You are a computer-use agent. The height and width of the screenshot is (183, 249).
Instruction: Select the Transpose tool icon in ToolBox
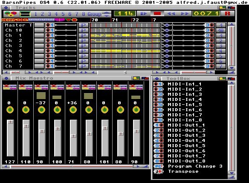(159, 171)
